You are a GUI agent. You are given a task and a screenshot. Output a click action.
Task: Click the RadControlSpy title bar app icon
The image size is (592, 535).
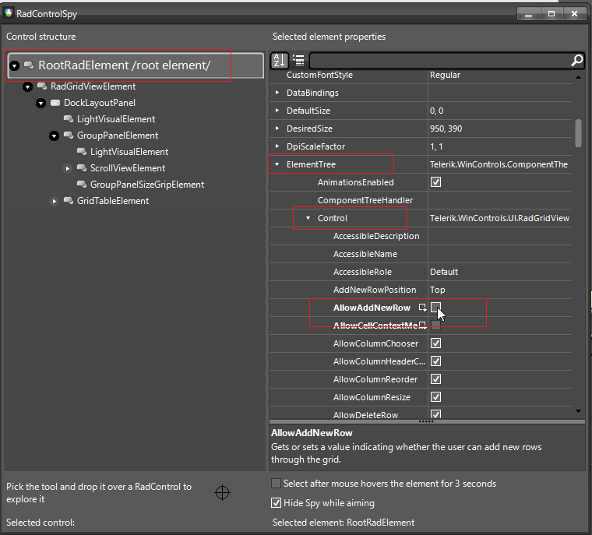click(9, 13)
